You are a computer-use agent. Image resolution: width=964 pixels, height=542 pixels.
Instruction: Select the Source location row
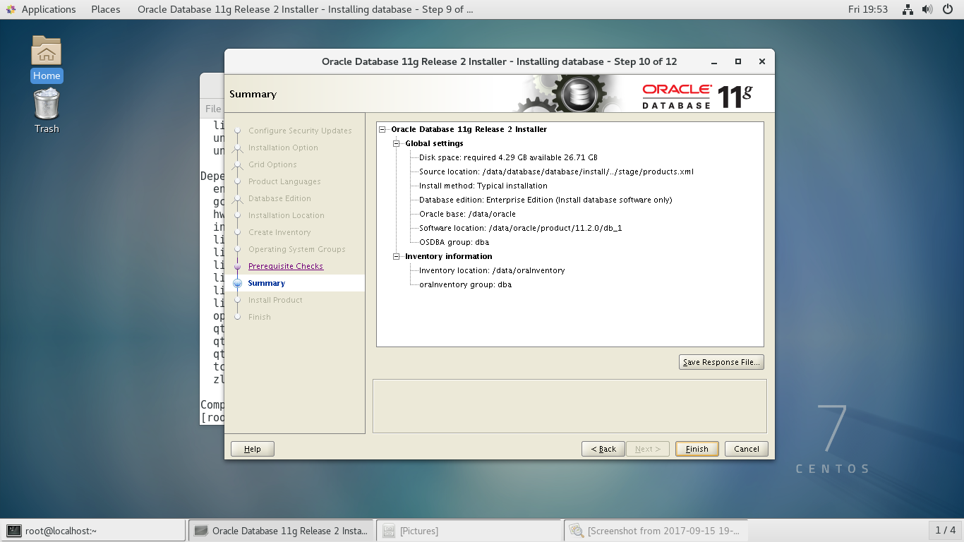[x=556, y=171]
